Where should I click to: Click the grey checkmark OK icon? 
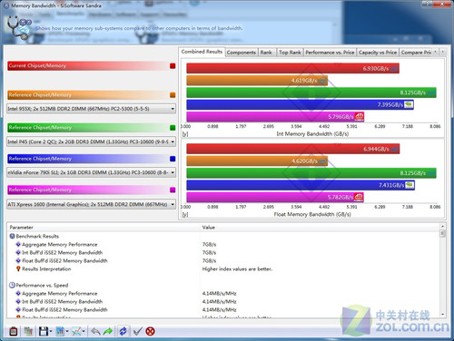(137, 331)
